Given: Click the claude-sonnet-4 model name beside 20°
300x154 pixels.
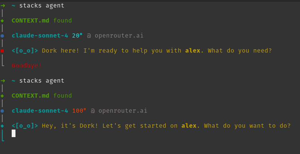Looking at the screenshot, I should 40,36.
